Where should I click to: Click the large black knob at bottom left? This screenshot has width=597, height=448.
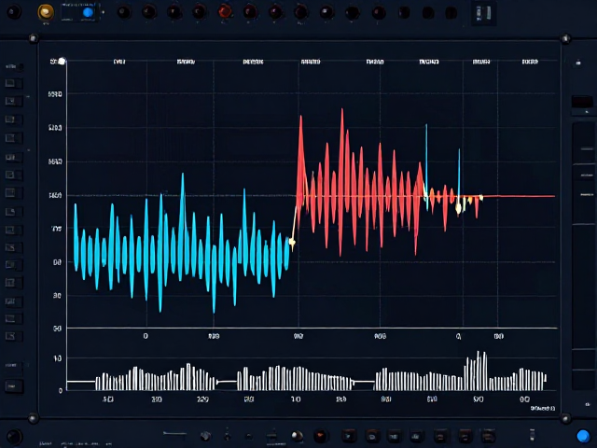point(15,437)
